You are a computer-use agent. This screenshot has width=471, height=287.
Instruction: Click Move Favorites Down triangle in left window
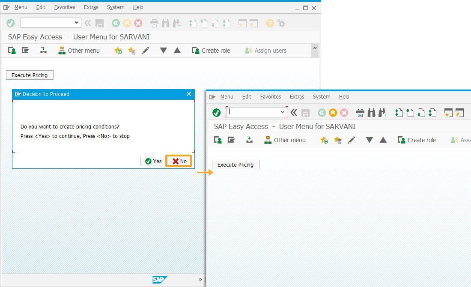(x=164, y=51)
